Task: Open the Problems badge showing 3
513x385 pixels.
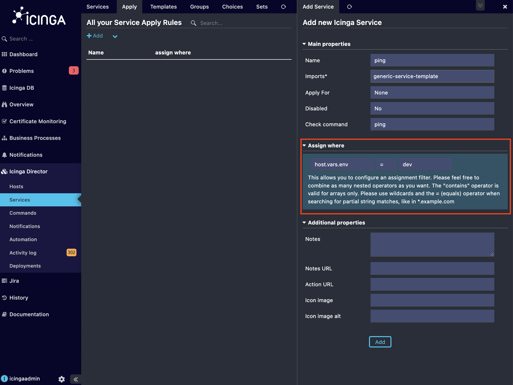Action: click(x=74, y=71)
